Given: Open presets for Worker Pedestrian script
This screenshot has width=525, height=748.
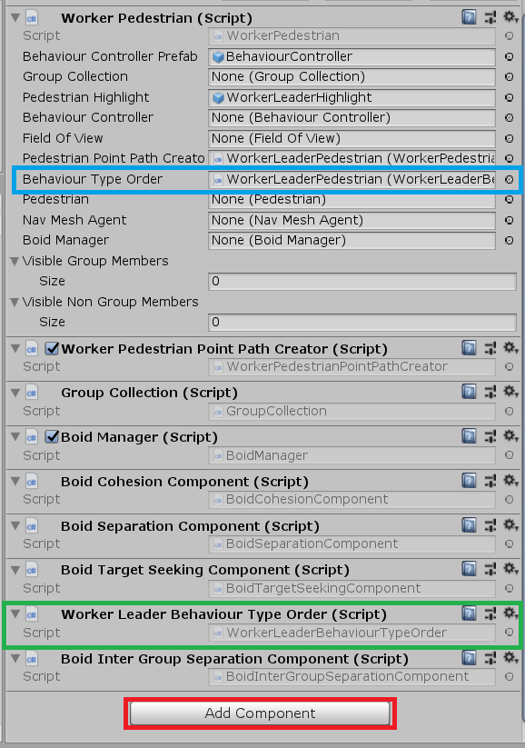Looking at the screenshot, I should 490,17.
